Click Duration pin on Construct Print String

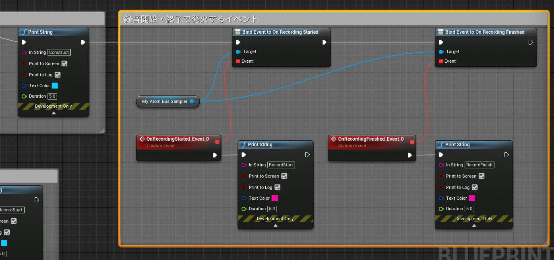[24, 96]
